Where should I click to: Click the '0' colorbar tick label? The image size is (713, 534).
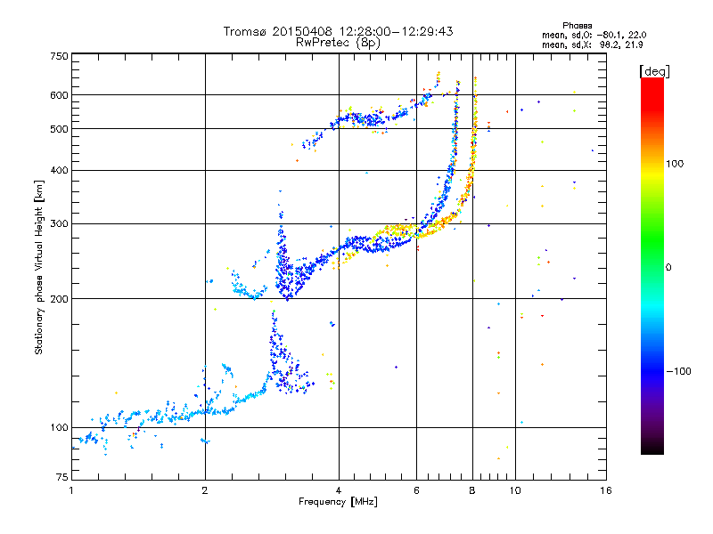(x=668, y=268)
